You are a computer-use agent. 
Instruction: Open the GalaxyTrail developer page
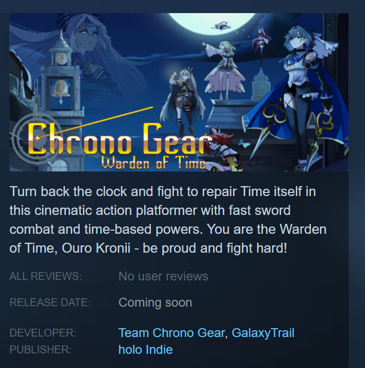pyautogui.click(x=263, y=333)
